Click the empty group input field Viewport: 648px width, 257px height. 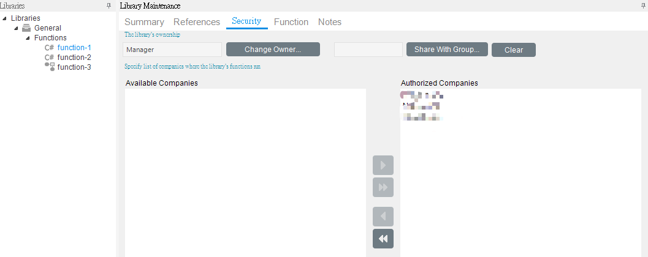click(368, 50)
